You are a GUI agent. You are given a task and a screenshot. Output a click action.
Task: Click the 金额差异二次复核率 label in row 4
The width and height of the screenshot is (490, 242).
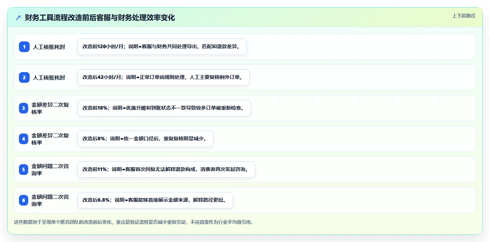coord(50,139)
